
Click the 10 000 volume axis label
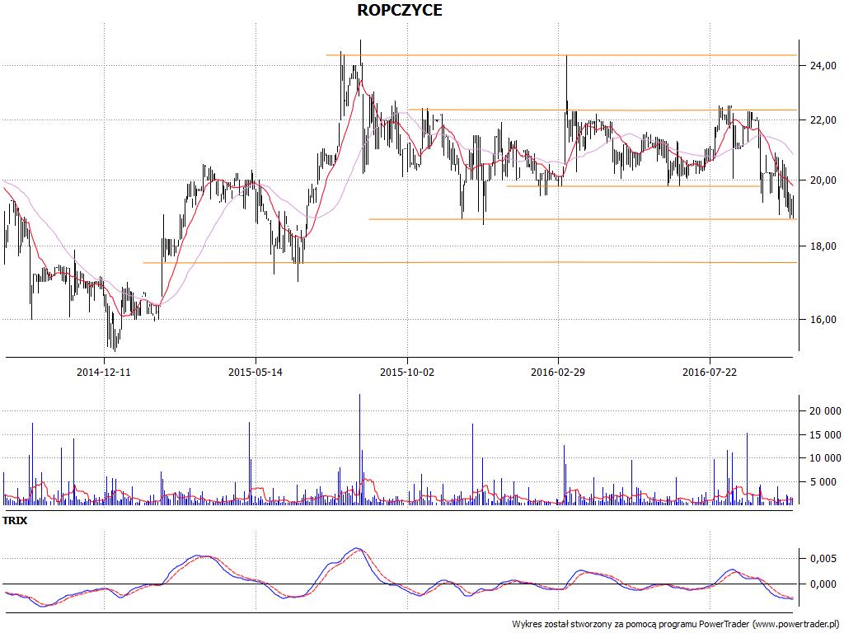tap(825, 458)
